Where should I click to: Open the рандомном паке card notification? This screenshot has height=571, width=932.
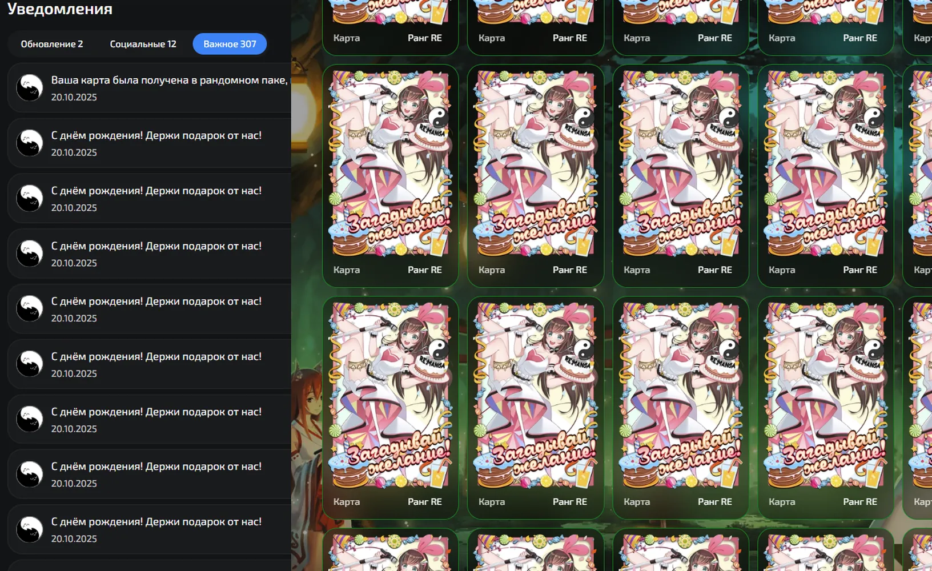tap(150, 88)
